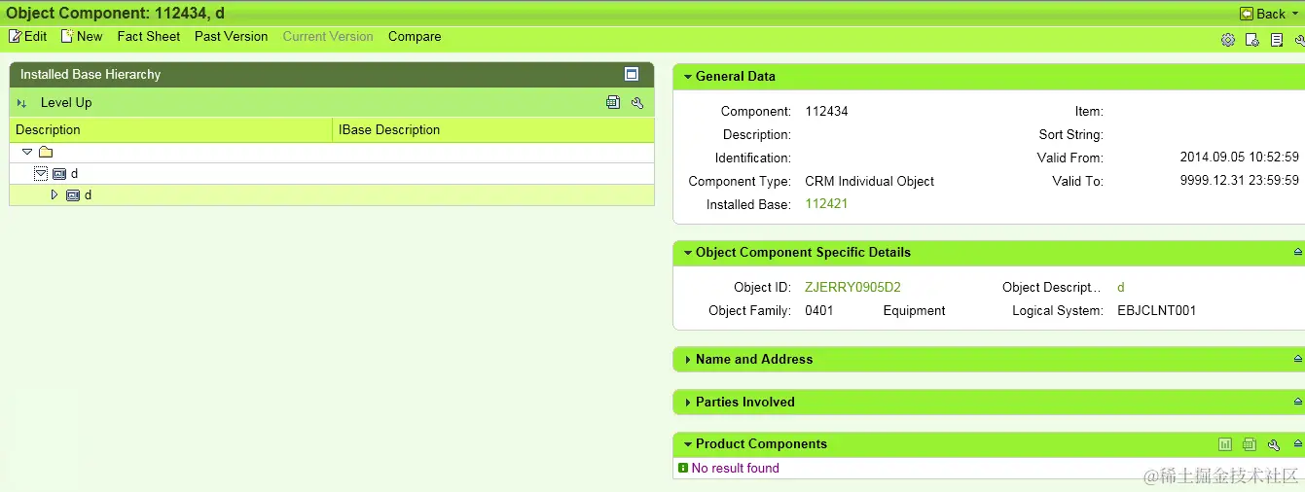Click eject icon on Product Components header
This screenshot has height=492, width=1305.
(1298, 444)
